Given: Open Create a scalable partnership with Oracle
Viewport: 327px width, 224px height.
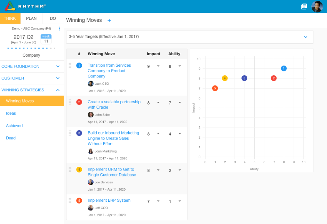Looking at the screenshot, I should (x=114, y=105).
